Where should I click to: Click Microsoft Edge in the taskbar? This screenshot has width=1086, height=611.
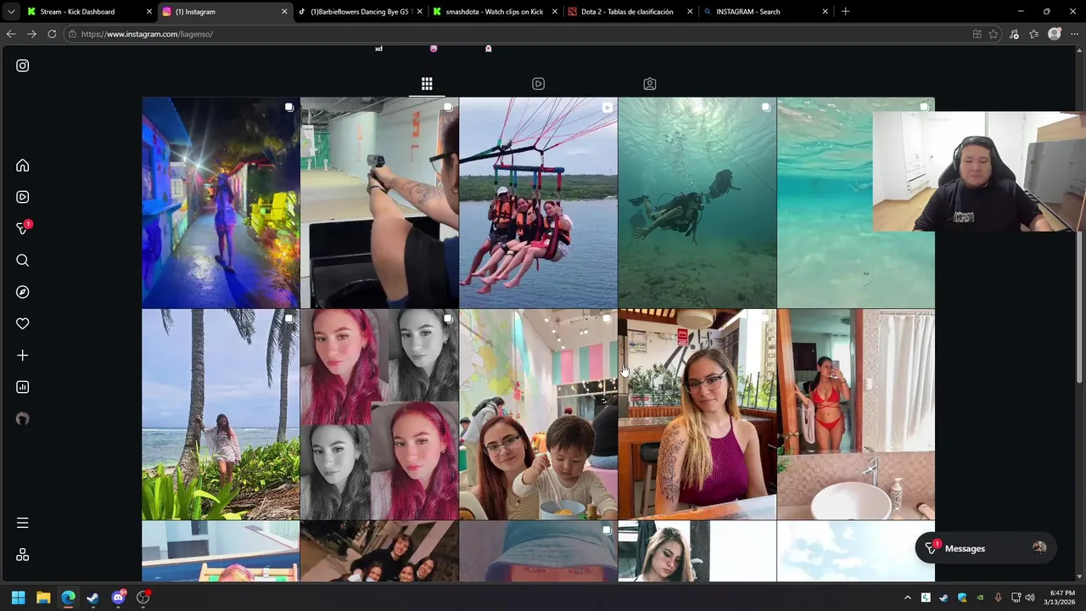click(x=68, y=597)
